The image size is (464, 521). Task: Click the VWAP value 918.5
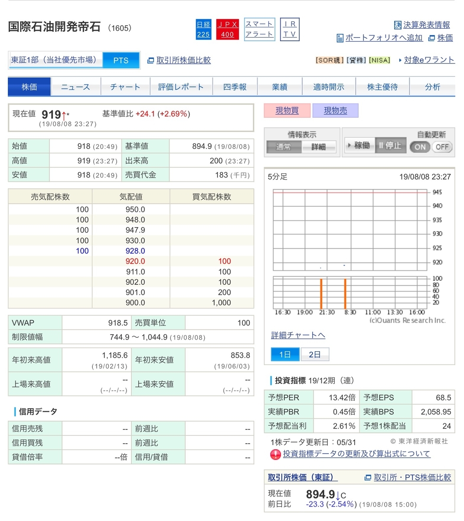[x=118, y=323]
